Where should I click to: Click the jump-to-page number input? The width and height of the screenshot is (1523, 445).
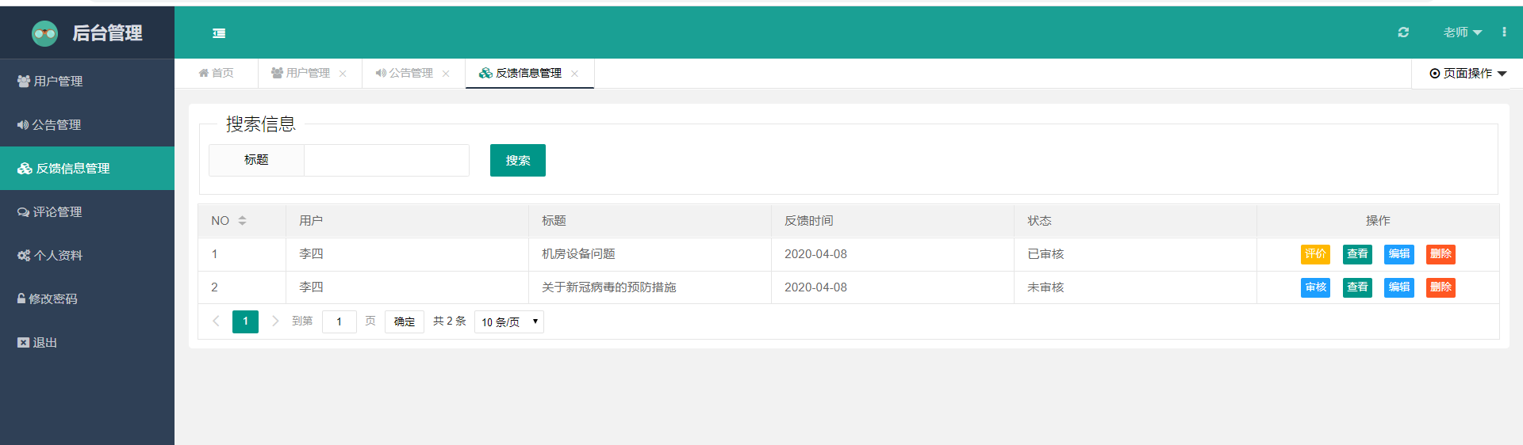pos(340,321)
